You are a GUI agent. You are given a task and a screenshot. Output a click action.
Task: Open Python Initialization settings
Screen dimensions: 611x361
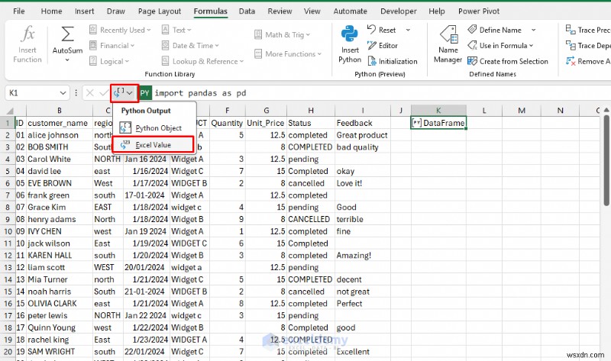click(x=393, y=61)
